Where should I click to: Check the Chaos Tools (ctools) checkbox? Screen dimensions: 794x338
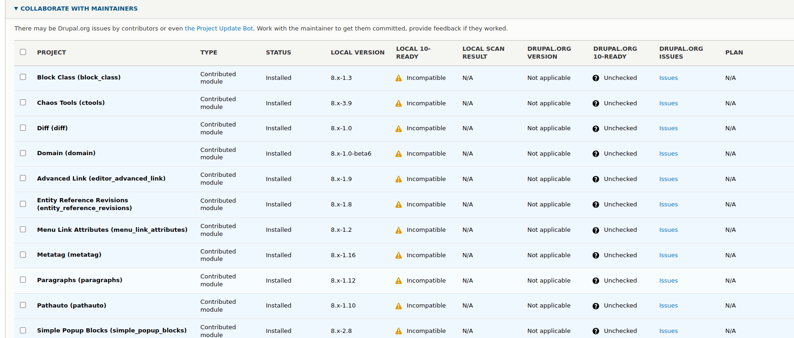23,103
